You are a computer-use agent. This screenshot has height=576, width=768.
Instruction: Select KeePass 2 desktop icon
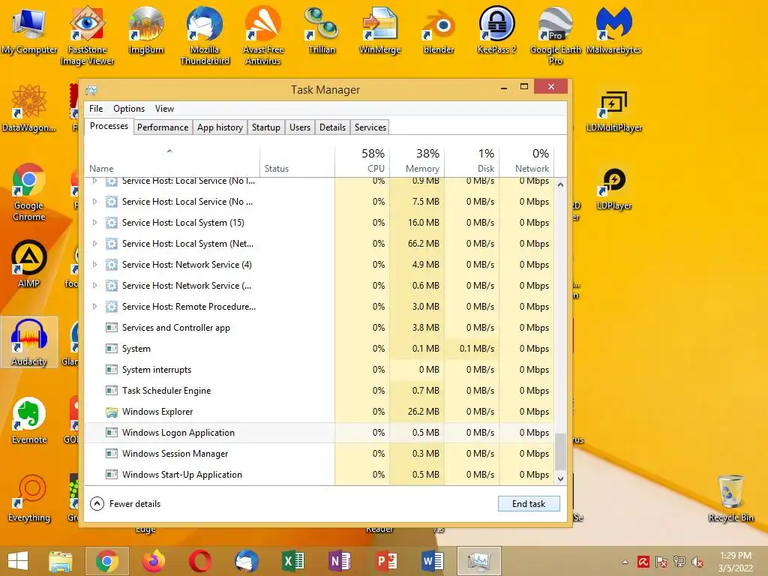click(496, 31)
